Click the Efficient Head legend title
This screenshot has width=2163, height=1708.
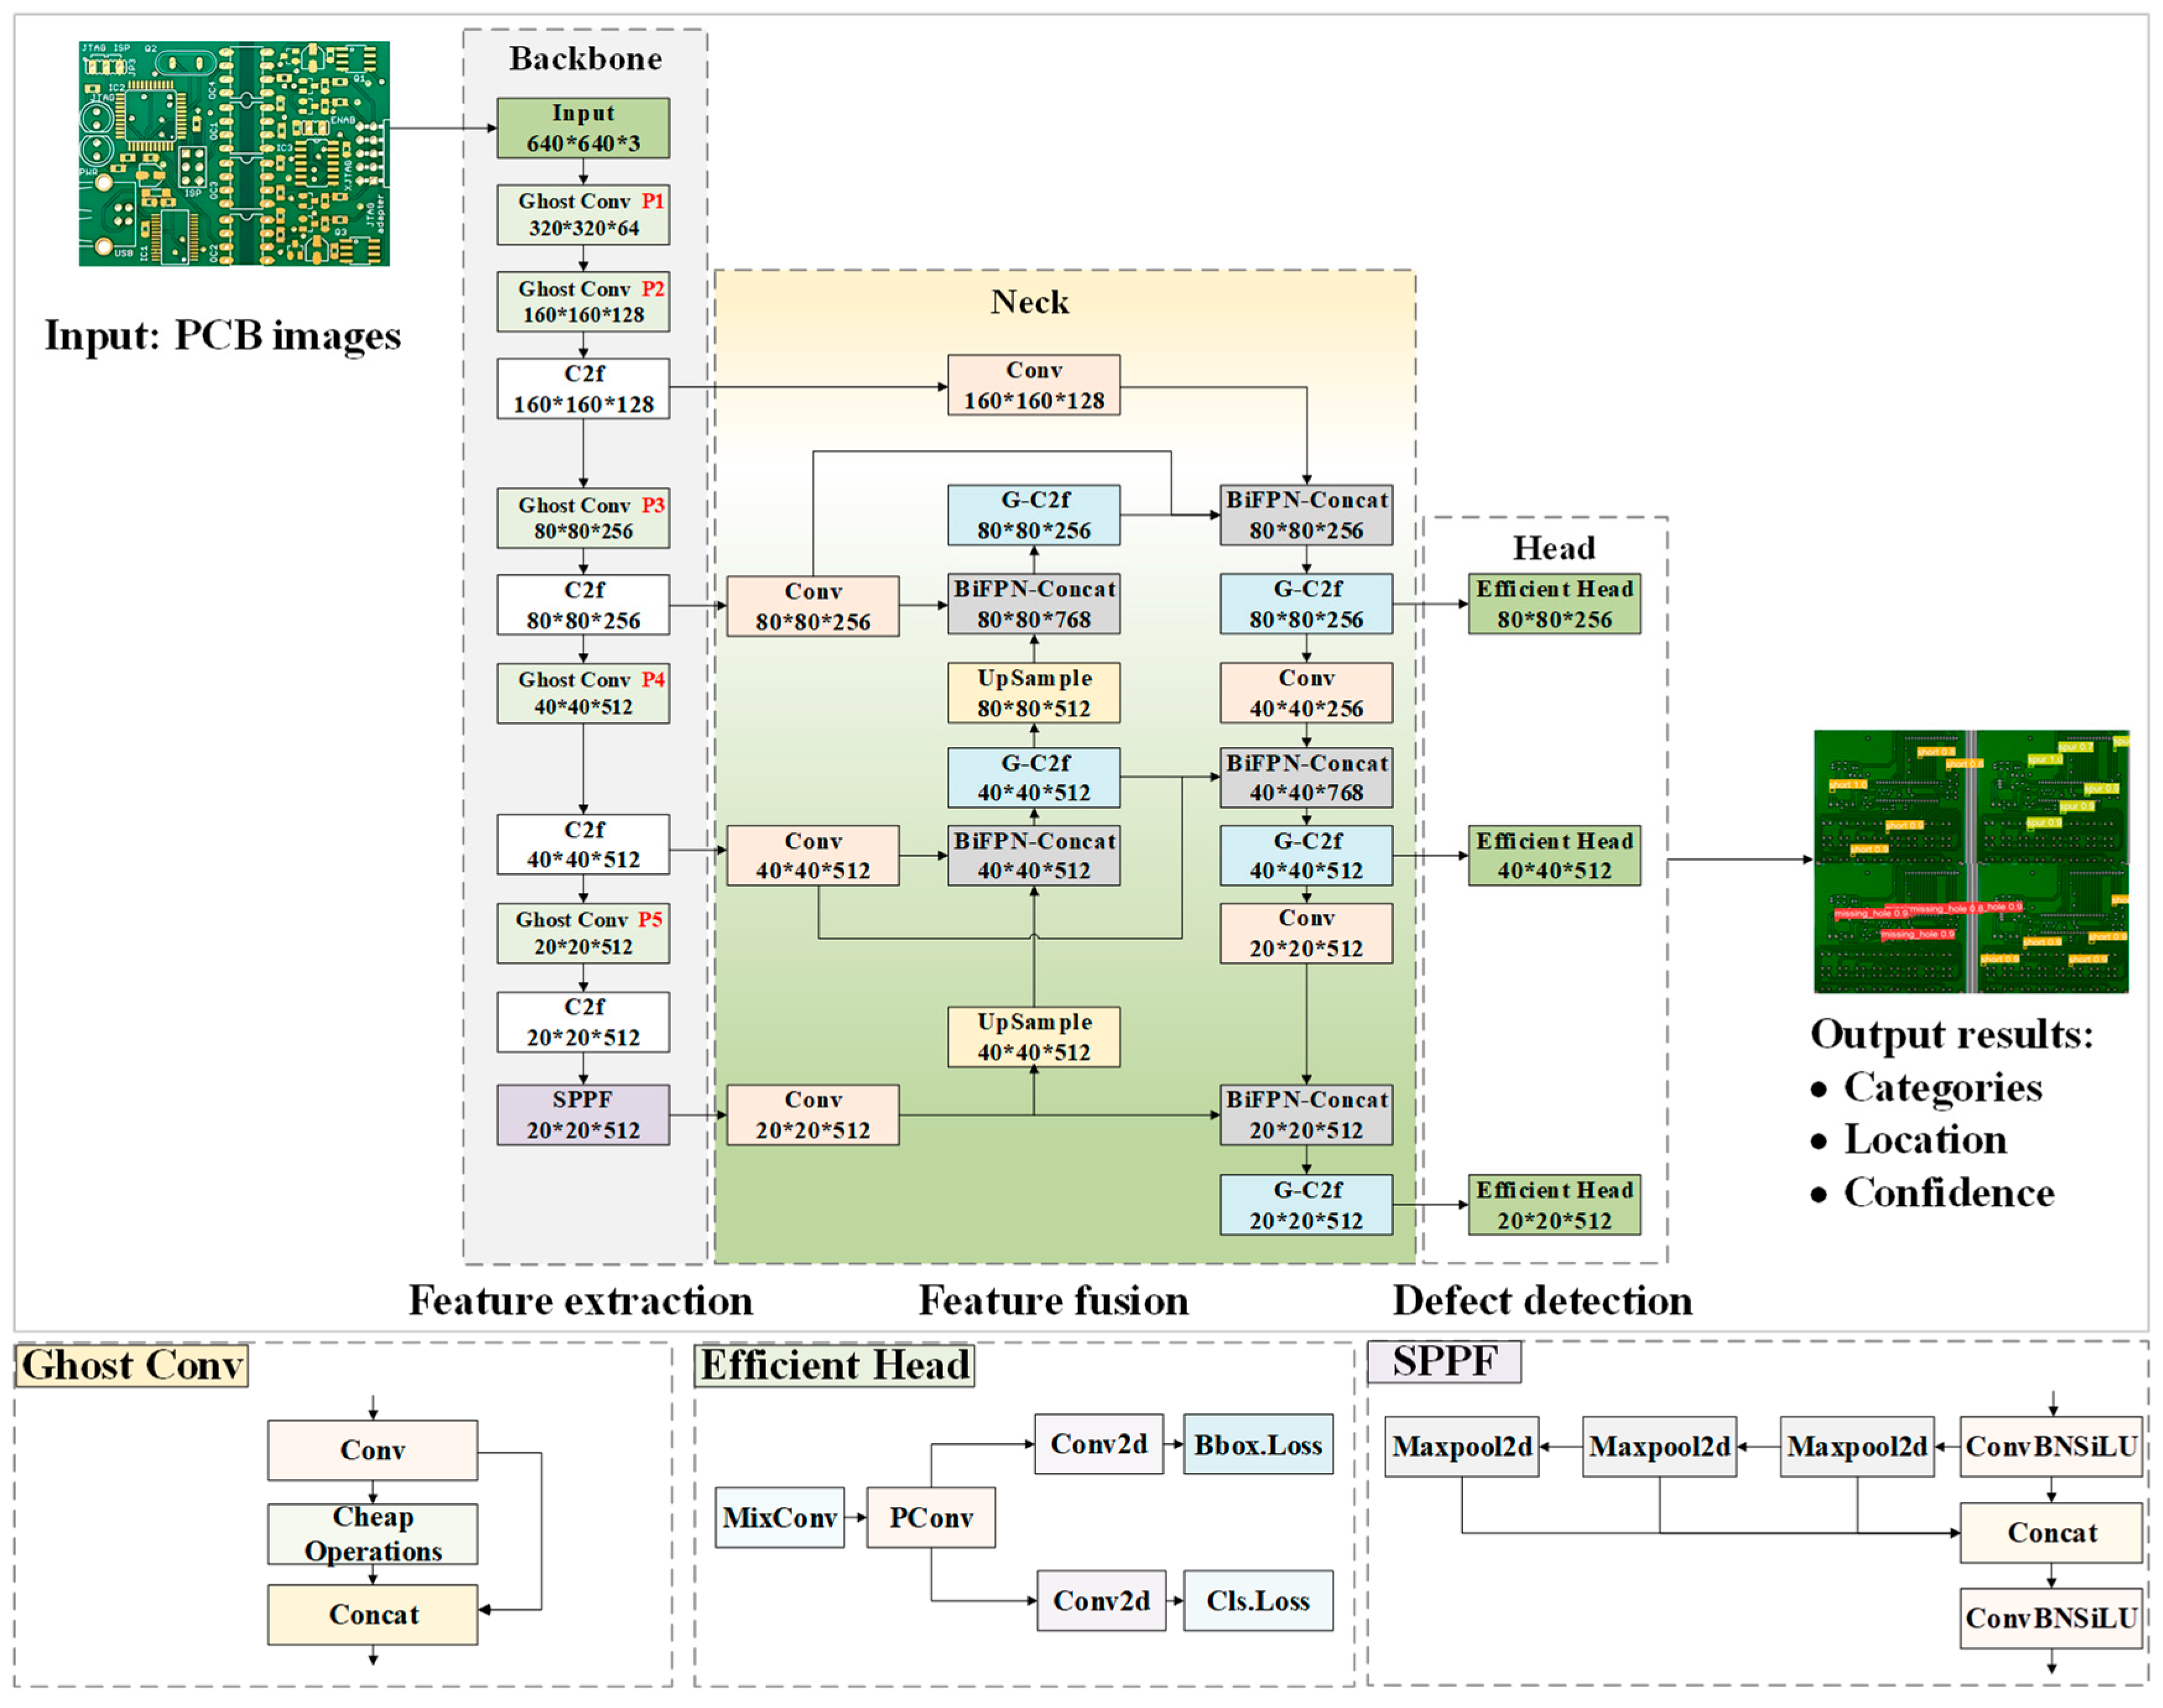pos(835,1365)
